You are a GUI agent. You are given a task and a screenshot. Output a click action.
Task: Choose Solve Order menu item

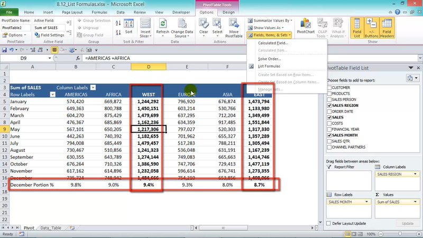tap(269, 59)
